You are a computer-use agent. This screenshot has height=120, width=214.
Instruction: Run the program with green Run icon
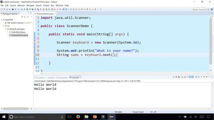click(27, 9)
